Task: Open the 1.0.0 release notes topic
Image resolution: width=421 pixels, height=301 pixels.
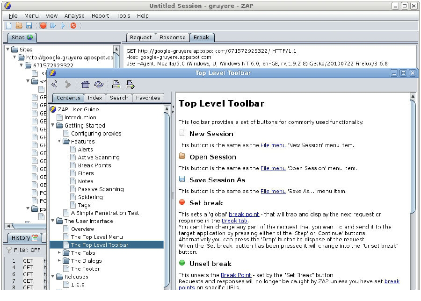Action: pyautogui.click(x=78, y=285)
